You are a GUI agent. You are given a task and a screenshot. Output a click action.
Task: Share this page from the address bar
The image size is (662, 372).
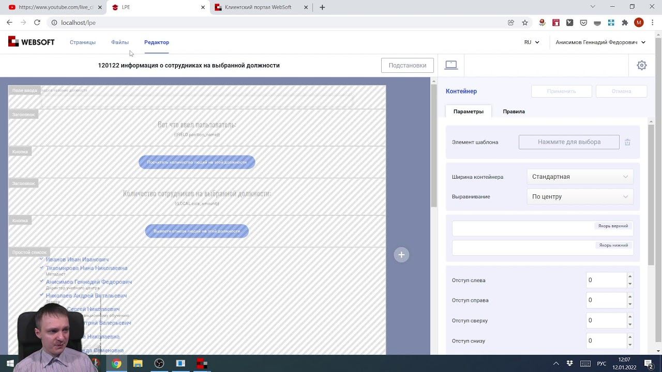point(511,23)
